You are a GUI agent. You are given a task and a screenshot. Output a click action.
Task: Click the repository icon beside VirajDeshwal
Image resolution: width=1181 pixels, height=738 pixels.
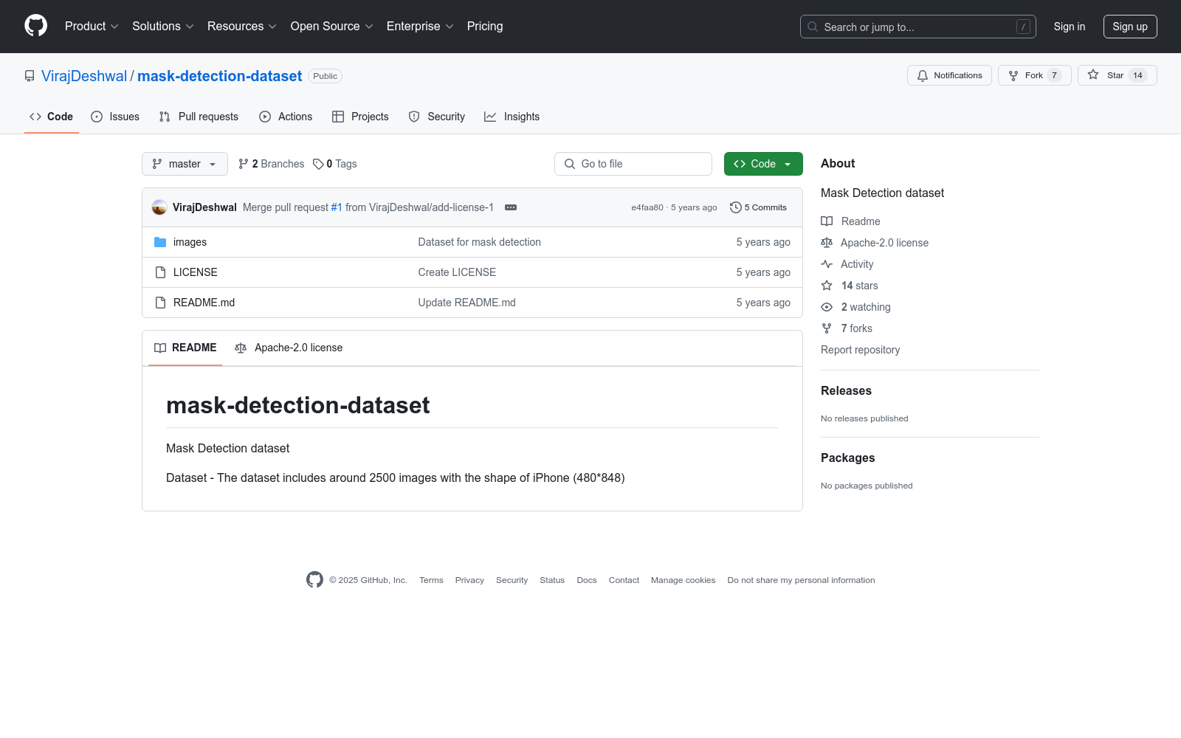pos(30,76)
